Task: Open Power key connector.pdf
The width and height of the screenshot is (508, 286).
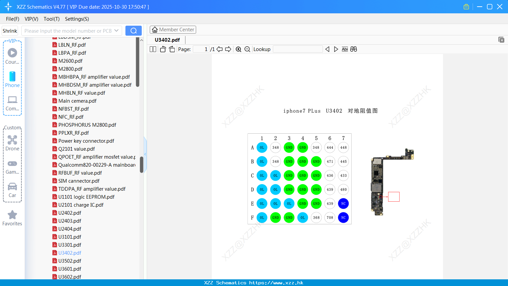Action: pos(83,141)
